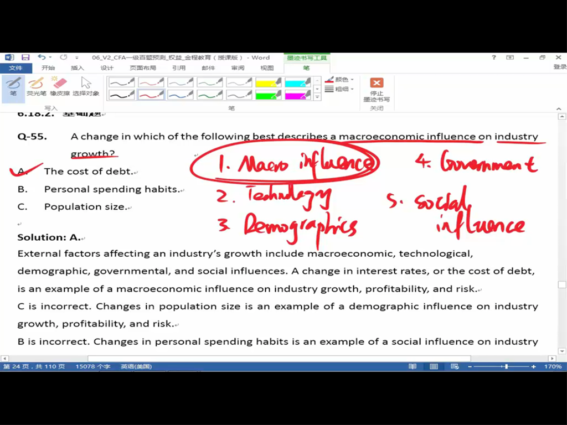The height and width of the screenshot is (425, 567).
Task: Open the Design (设计) tab
Action: (x=107, y=68)
